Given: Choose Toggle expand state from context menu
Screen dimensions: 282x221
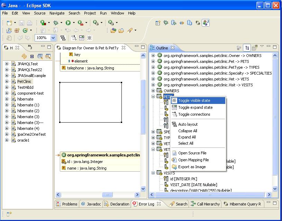Looking at the screenshot, I should point(195,107).
